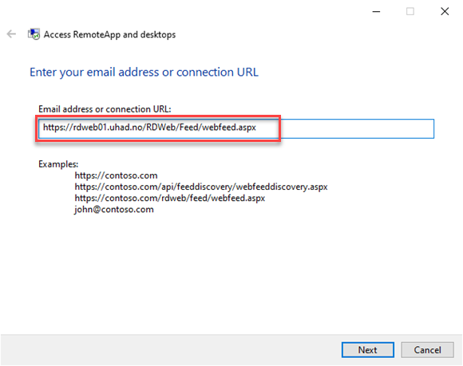This screenshot has width=463, height=366.
Task: Minimize the connection wizard window
Action: click(x=376, y=12)
